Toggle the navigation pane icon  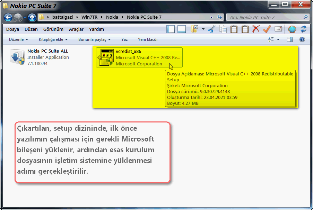click(x=171, y=29)
